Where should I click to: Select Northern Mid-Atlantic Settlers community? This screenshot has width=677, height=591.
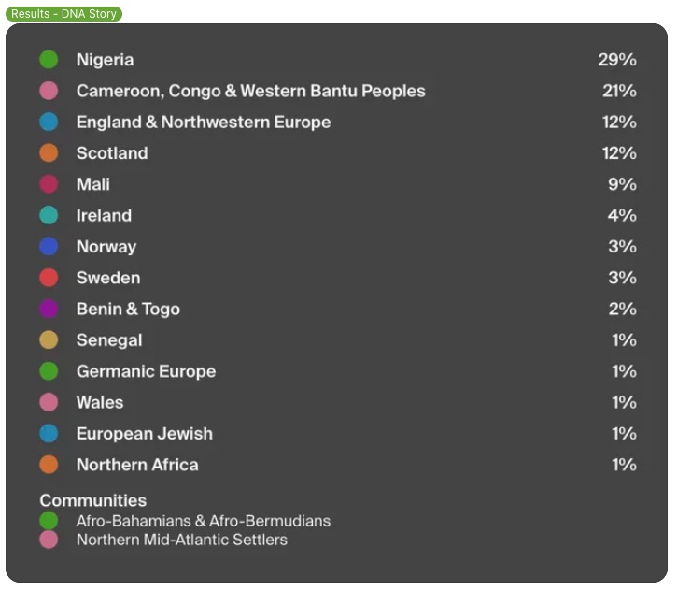[182, 540]
